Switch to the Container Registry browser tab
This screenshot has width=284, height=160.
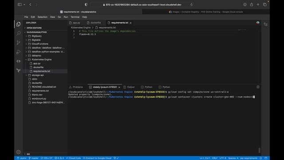(206, 12)
